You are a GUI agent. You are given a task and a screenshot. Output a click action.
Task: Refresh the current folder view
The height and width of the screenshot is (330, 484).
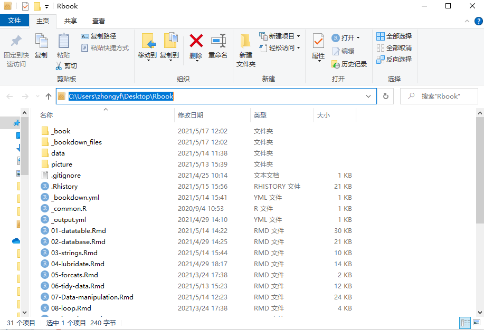pos(386,96)
